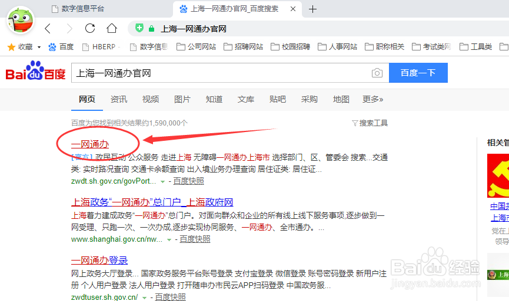Viewport: 509px width, 301px height.
Task: Click the camera image search icon
Action: pos(377,73)
